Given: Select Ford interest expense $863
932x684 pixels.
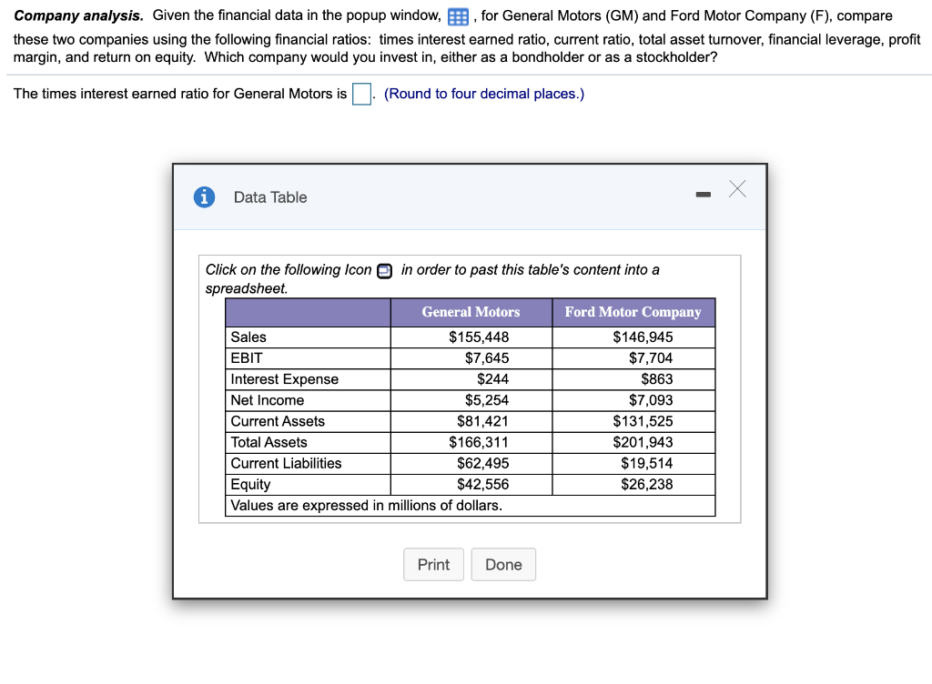Looking at the screenshot, I should (x=657, y=379).
